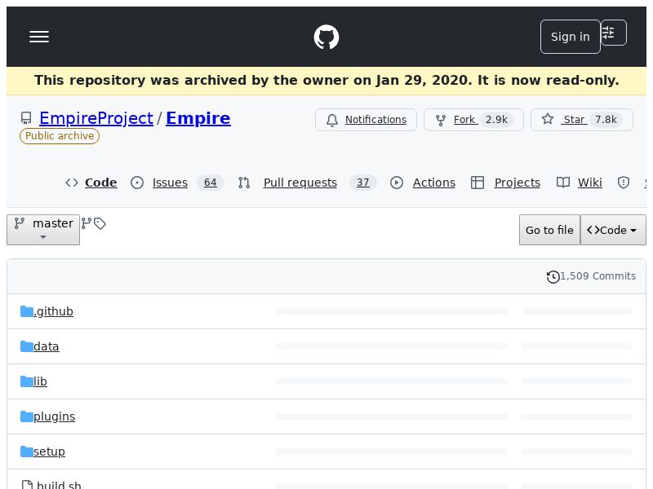Star the Empire repository
653x489 pixels.
pyautogui.click(x=581, y=120)
